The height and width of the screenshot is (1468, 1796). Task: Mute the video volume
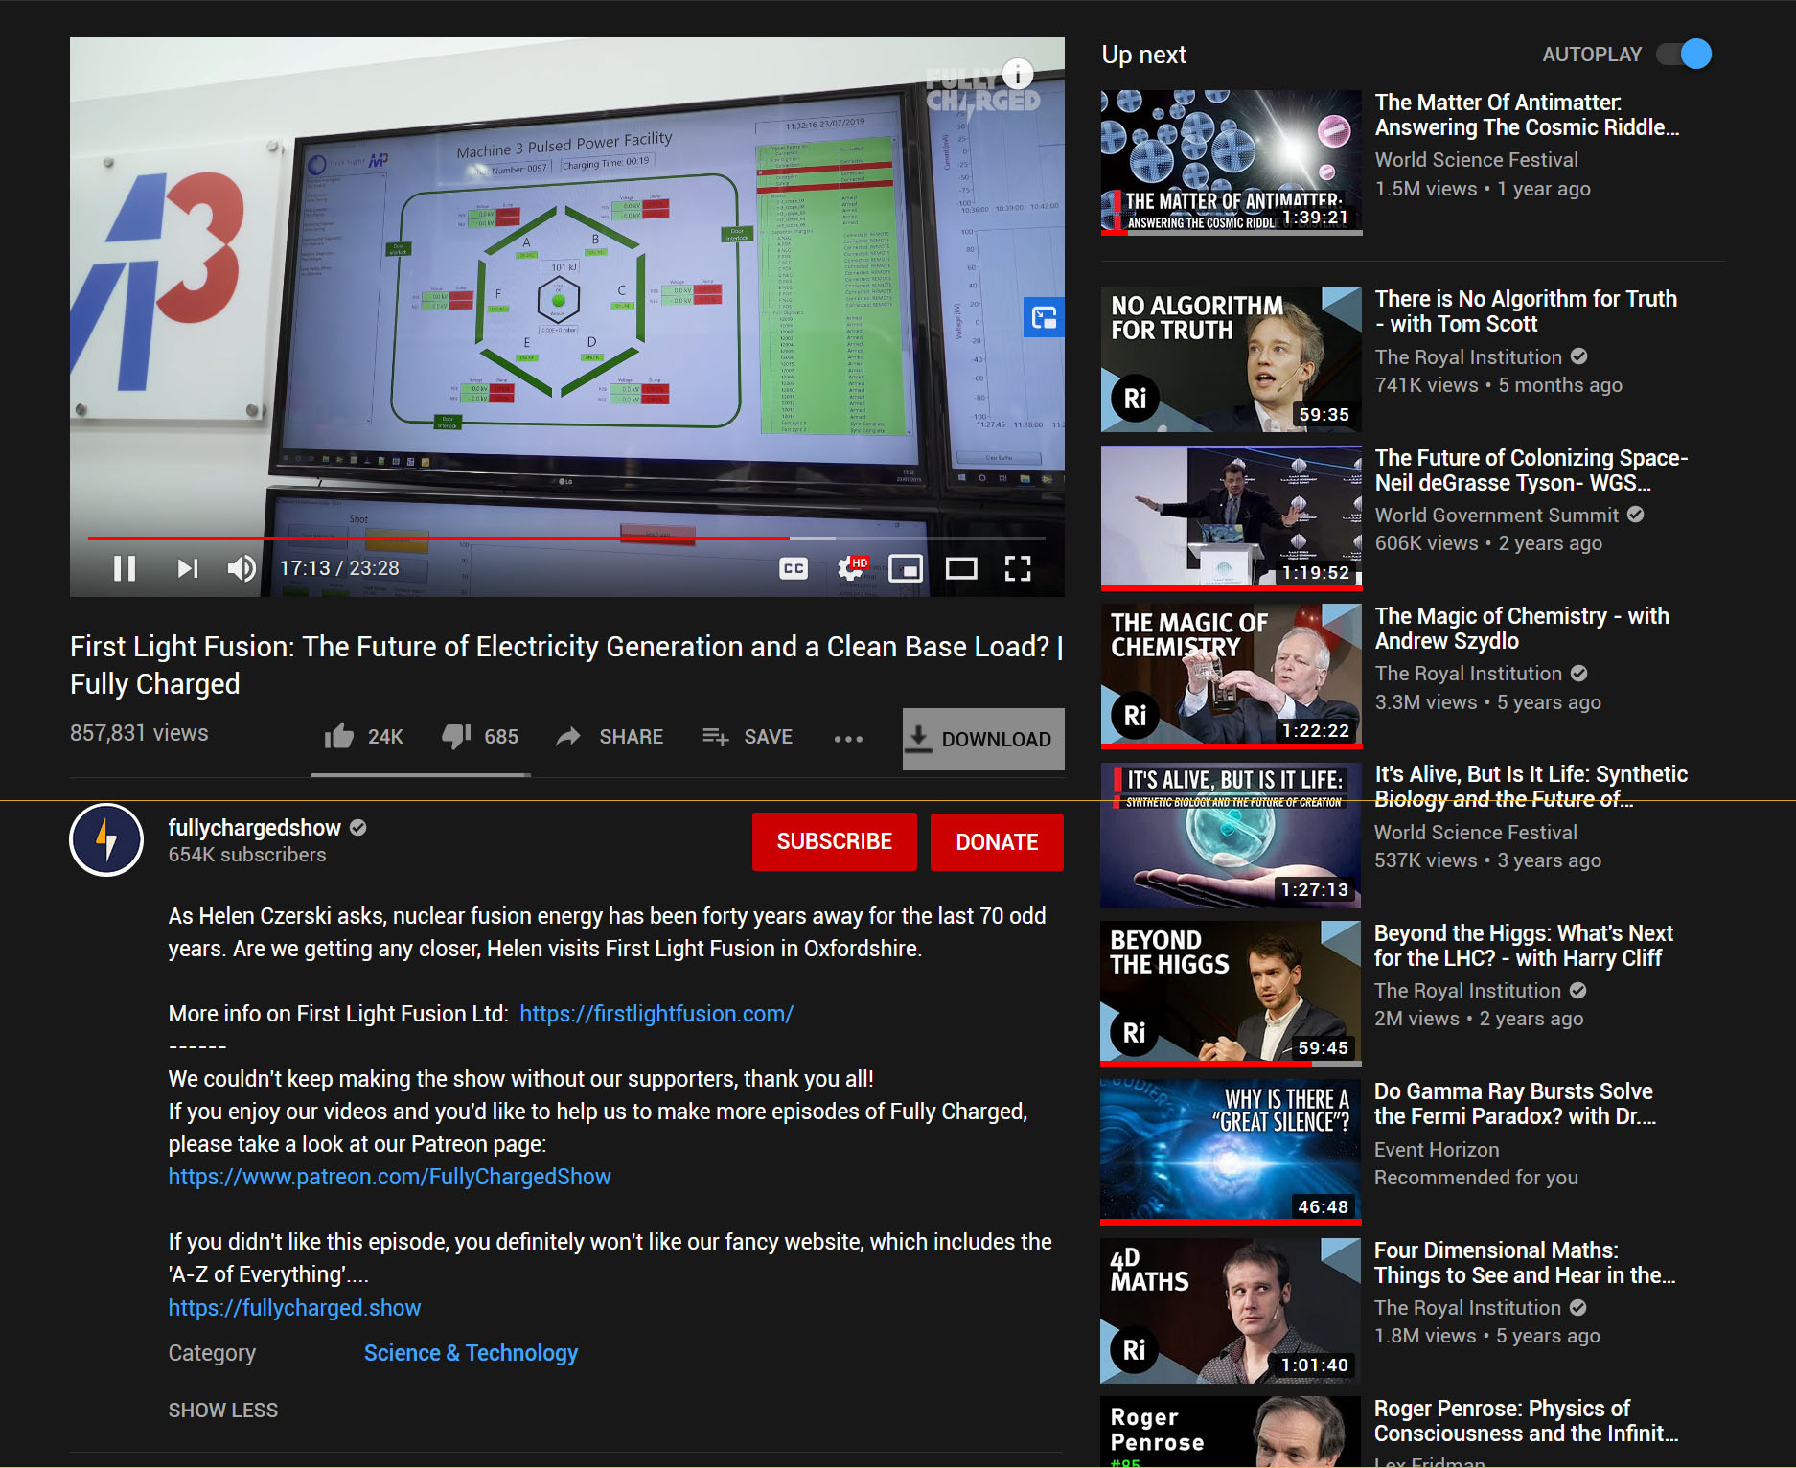click(x=242, y=568)
